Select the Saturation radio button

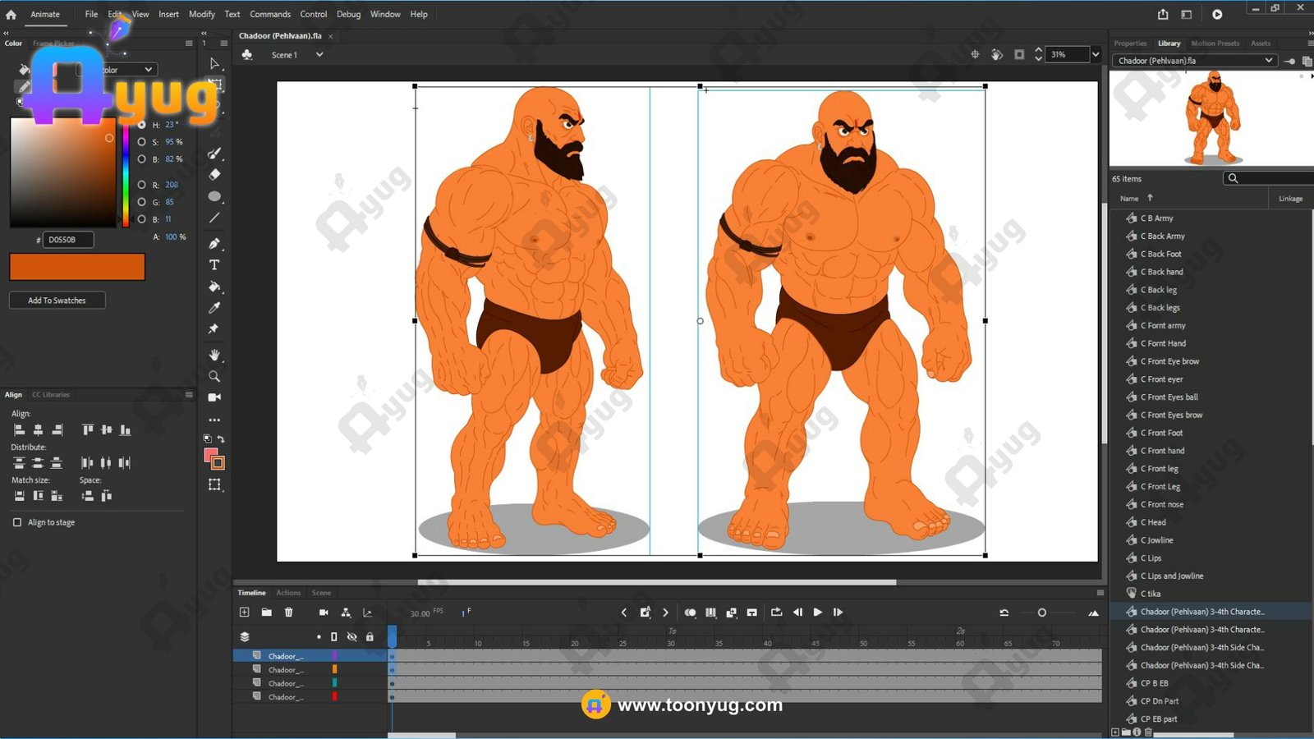coord(142,142)
